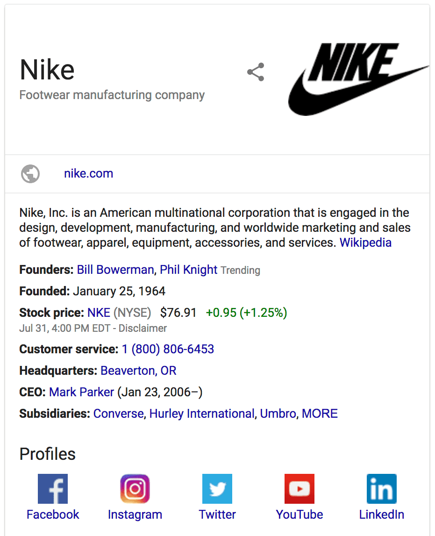Click the share icon beside Nike title
Screen dimensions: 435x536
[x=256, y=72]
